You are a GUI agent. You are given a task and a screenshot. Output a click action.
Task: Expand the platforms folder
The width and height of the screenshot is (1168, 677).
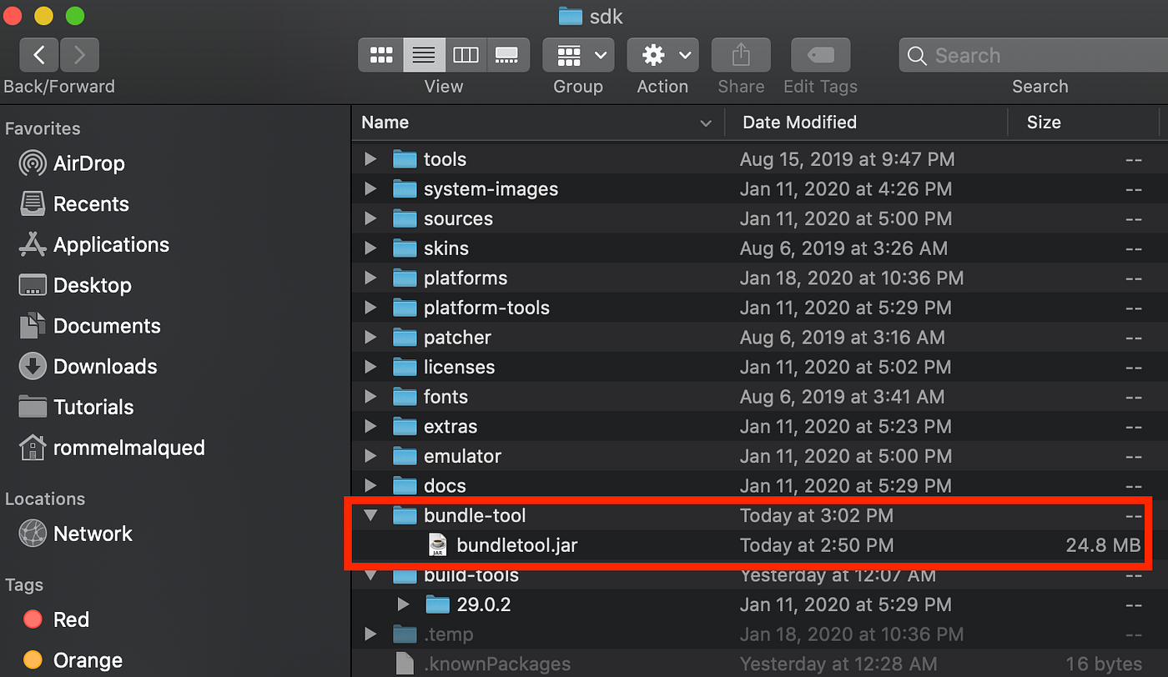(x=370, y=278)
